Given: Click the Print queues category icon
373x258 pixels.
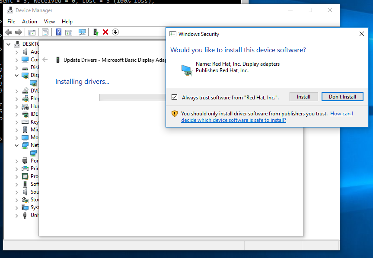Looking at the screenshot, I should click(25, 169).
